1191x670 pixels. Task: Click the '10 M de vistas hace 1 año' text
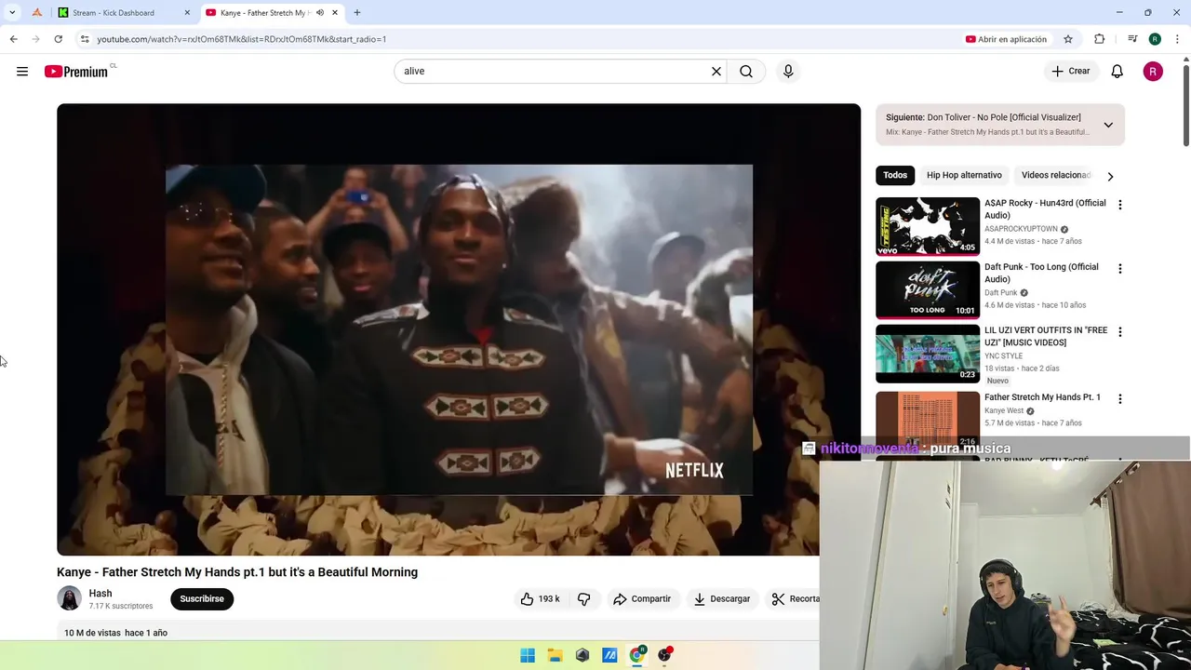[x=115, y=633]
